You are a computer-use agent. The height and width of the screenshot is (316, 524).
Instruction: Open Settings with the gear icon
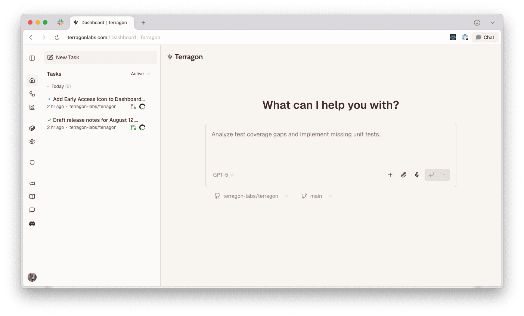[x=32, y=142]
